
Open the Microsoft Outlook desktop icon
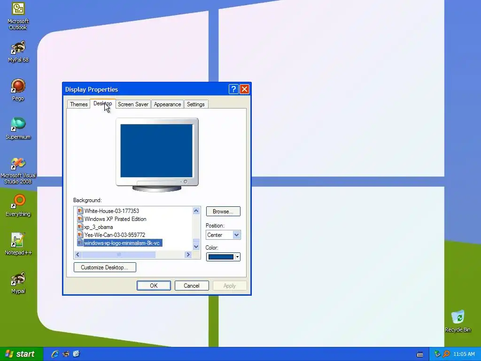point(18,16)
